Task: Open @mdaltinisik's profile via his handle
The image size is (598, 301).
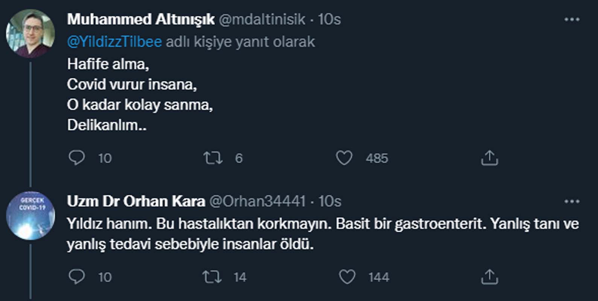Action: pyautogui.click(x=262, y=20)
